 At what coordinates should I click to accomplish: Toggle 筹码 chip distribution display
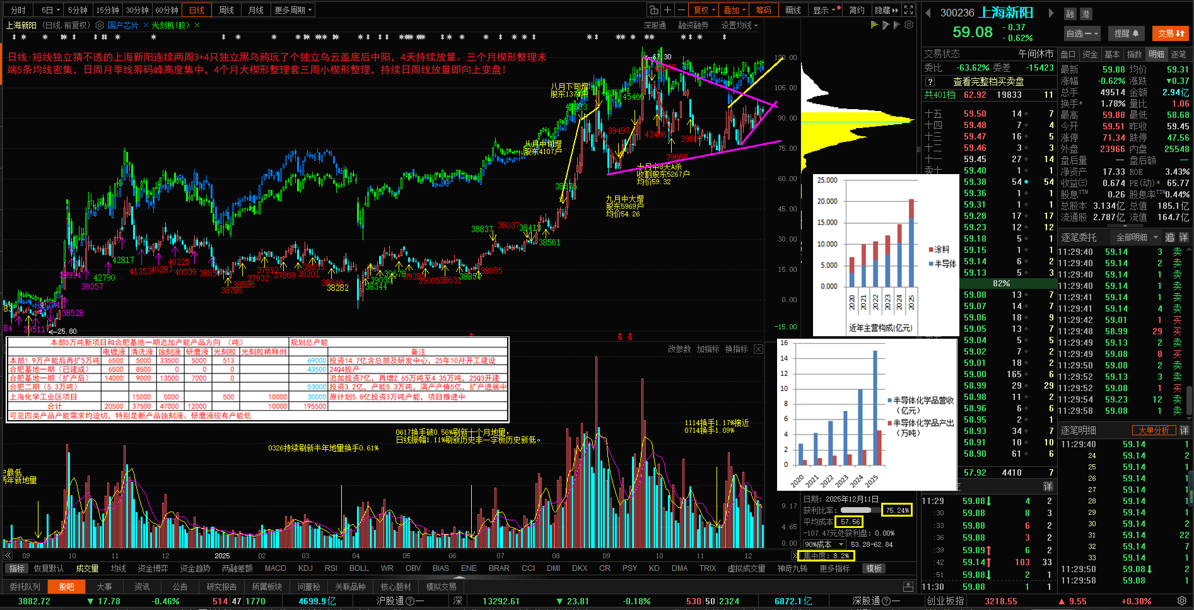pos(763,10)
